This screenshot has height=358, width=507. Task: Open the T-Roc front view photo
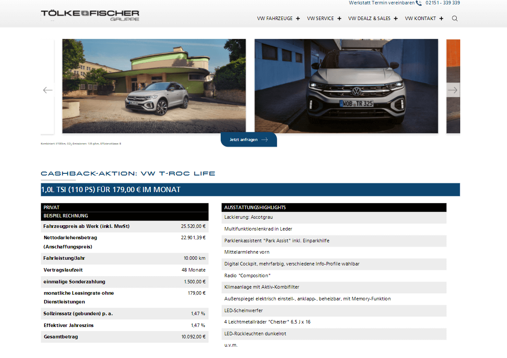click(346, 86)
